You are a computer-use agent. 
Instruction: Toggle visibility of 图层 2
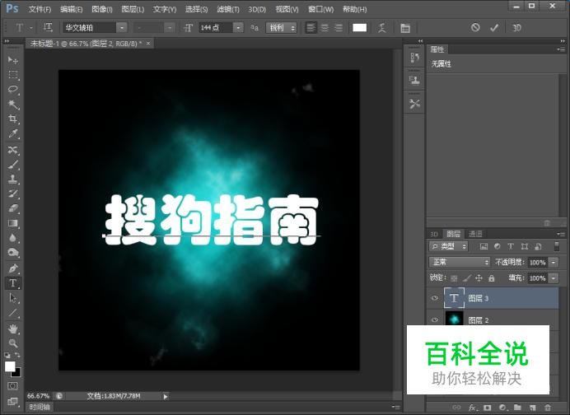tap(434, 319)
